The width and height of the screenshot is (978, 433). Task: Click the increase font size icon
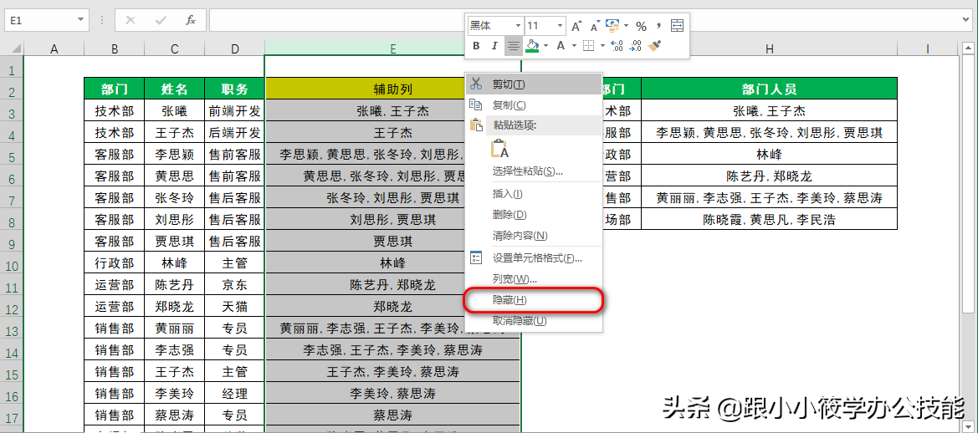(x=576, y=26)
